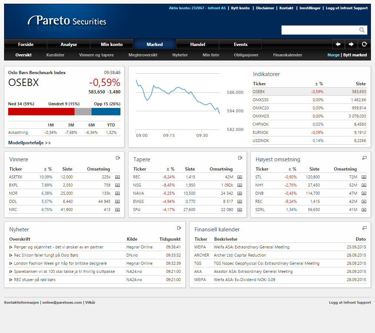Go forward with the right arrow button
The width and height of the screenshot is (375, 333).
351,44
